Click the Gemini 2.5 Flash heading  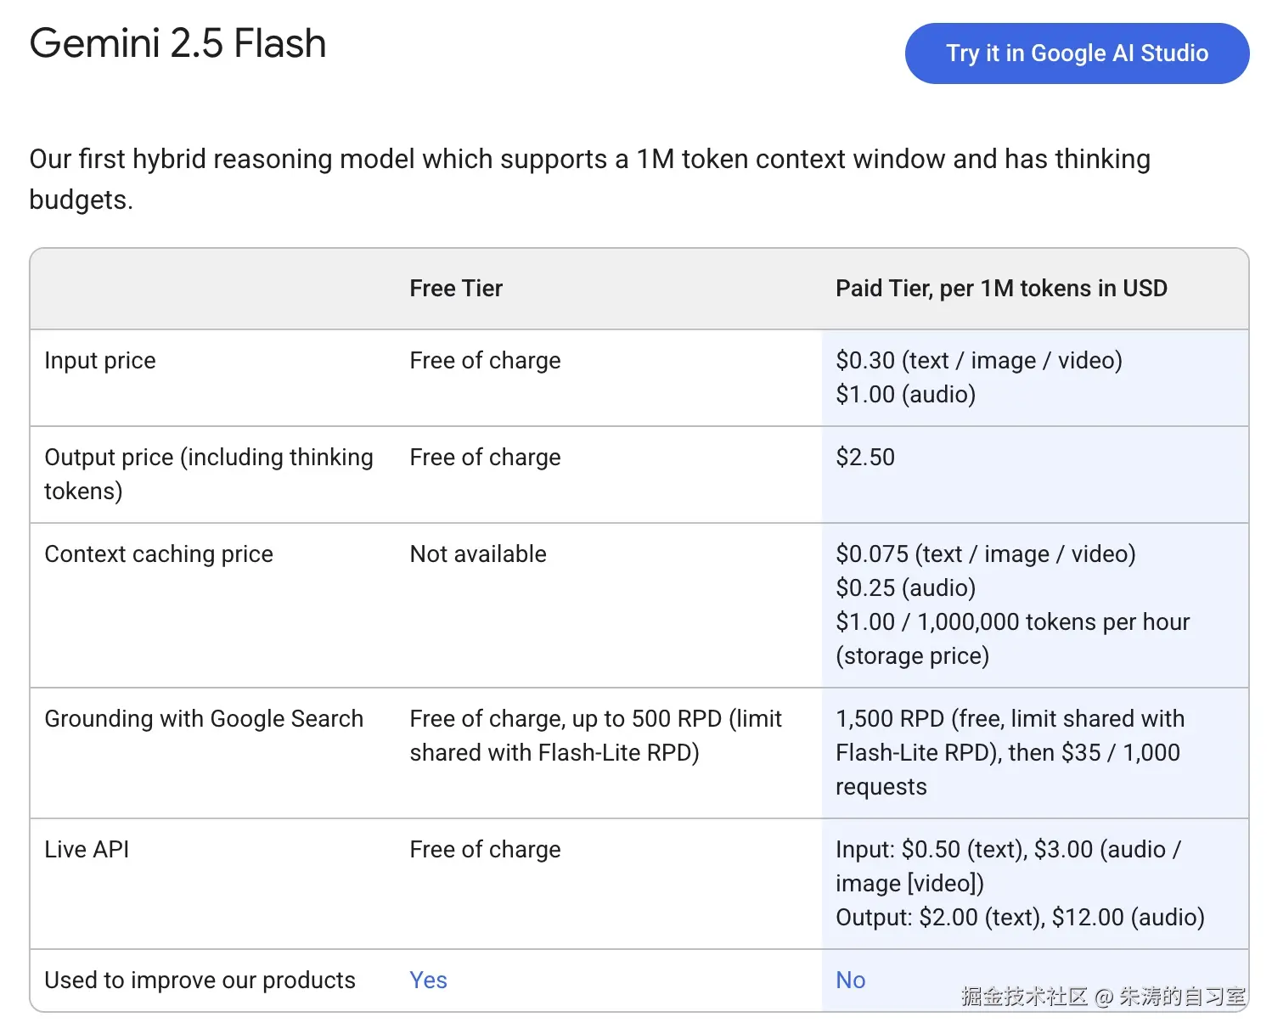178,43
